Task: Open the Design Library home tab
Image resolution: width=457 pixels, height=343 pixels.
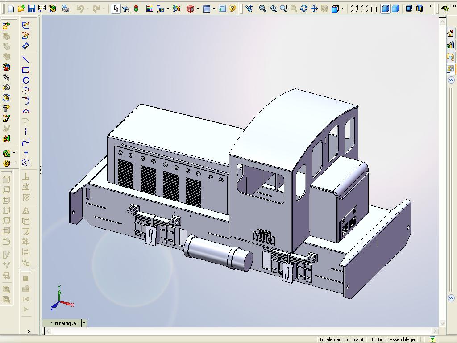Action: (x=450, y=33)
